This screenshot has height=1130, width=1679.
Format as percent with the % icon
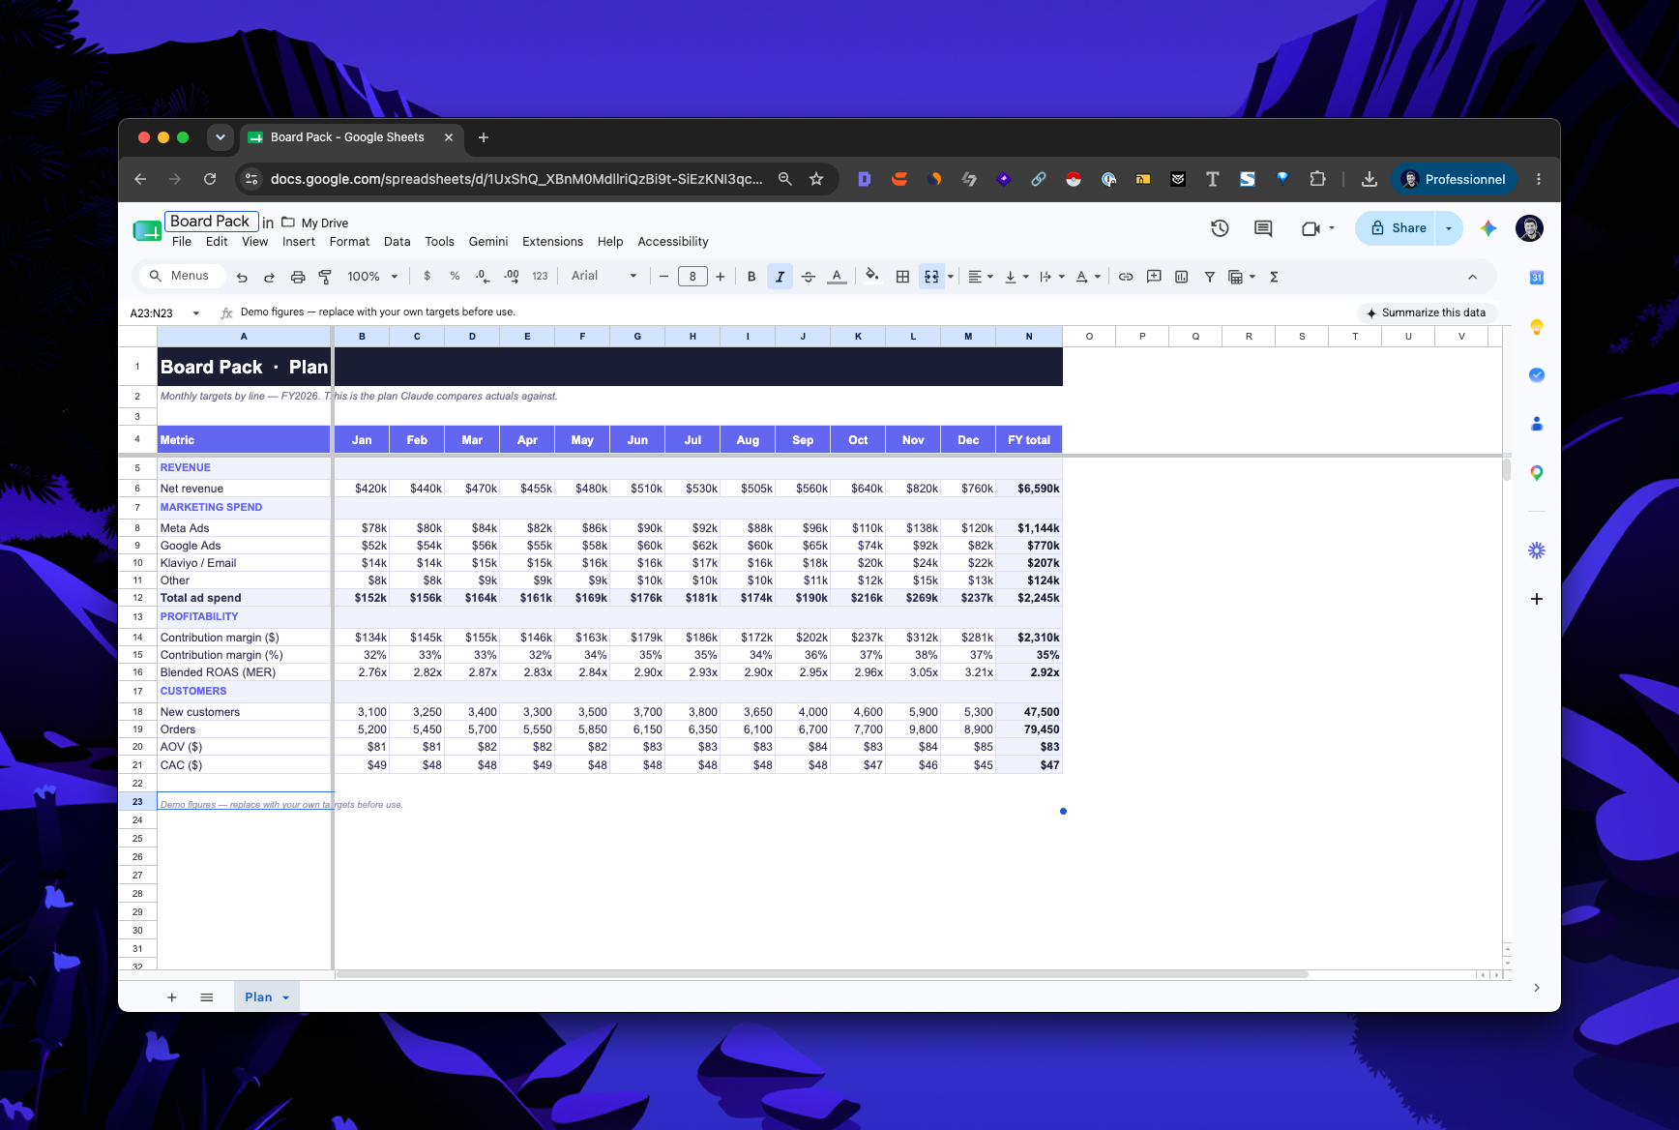(x=455, y=277)
